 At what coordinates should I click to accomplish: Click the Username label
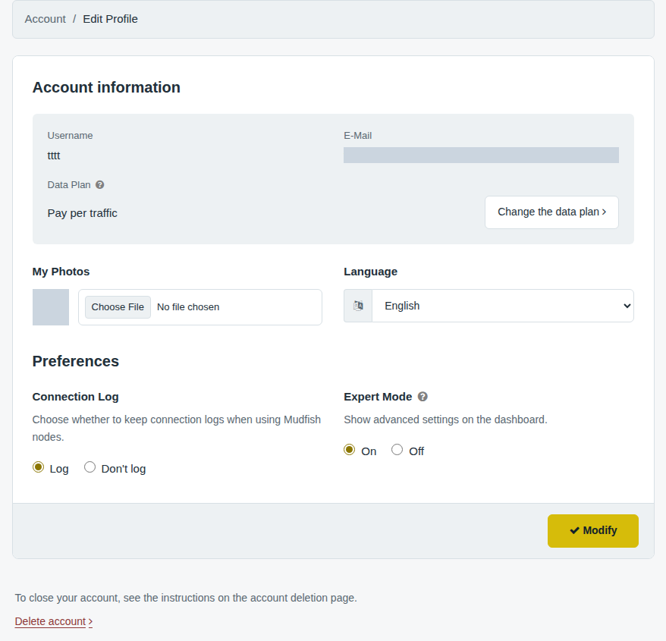(70, 136)
